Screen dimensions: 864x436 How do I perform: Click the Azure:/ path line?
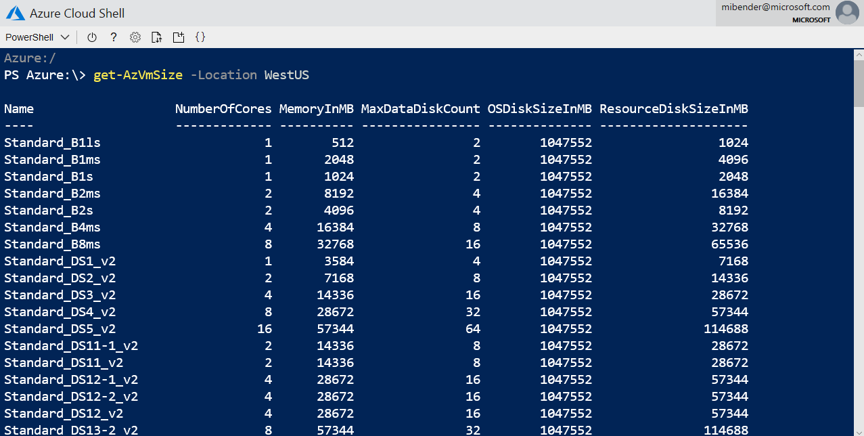tap(30, 58)
